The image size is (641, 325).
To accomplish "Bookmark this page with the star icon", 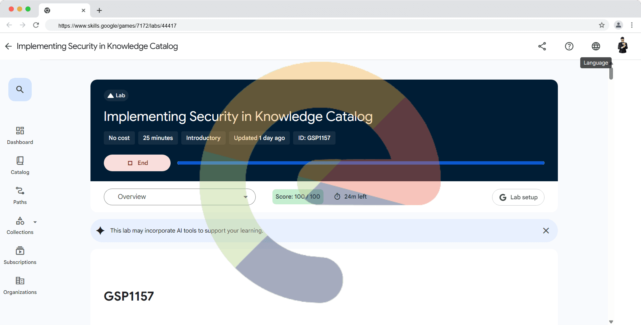I will tap(602, 25).
